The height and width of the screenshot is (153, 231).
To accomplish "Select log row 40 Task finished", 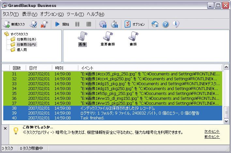I will [x=113, y=118].
